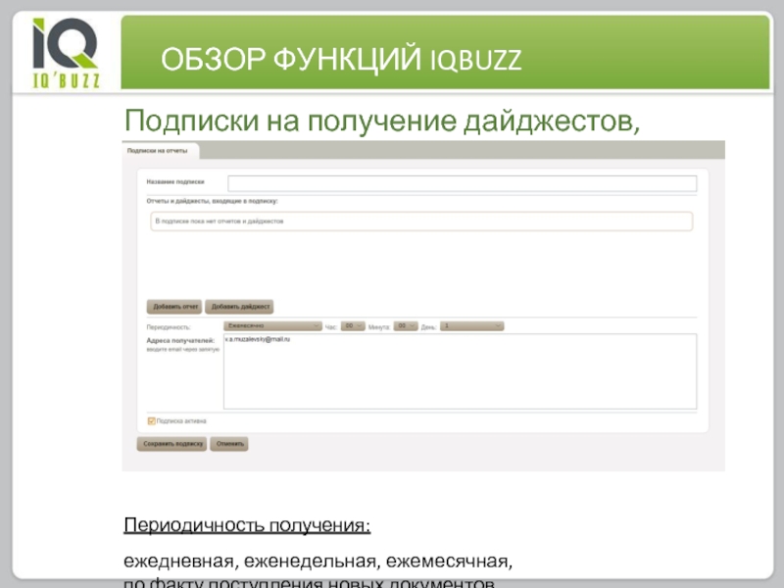Click the 'ОБЗОР ФУНКЦИЙ IQBUZZ' banner title
Image resolution: width=784 pixels, height=588 pixels.
point(341,60)
